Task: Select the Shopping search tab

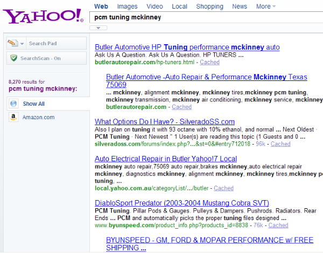Action: 209,6
